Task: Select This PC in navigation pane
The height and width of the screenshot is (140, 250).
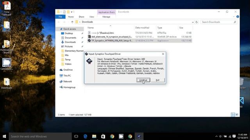Action: click(x=67, y=75)
